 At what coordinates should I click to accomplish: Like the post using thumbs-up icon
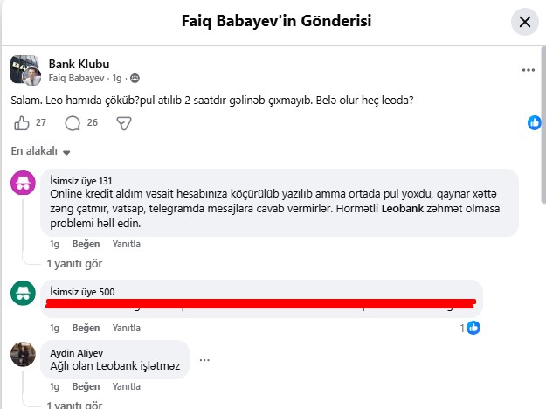(22, 123)
